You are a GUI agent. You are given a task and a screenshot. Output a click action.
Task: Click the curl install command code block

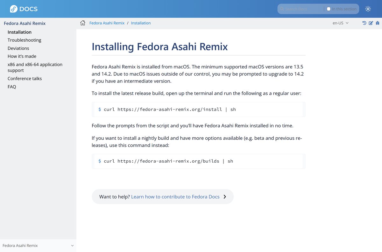(x=199, y=109)
